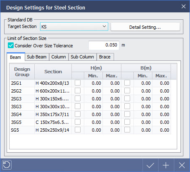190x172 pixels.
Task: Enable B limit checkbox for 3SG5
Action: (127, 122)
